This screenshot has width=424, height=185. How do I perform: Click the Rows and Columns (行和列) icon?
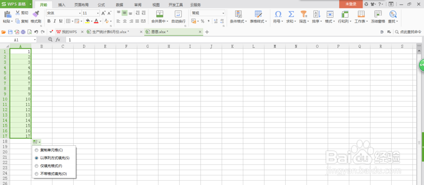tap(344, 14)
